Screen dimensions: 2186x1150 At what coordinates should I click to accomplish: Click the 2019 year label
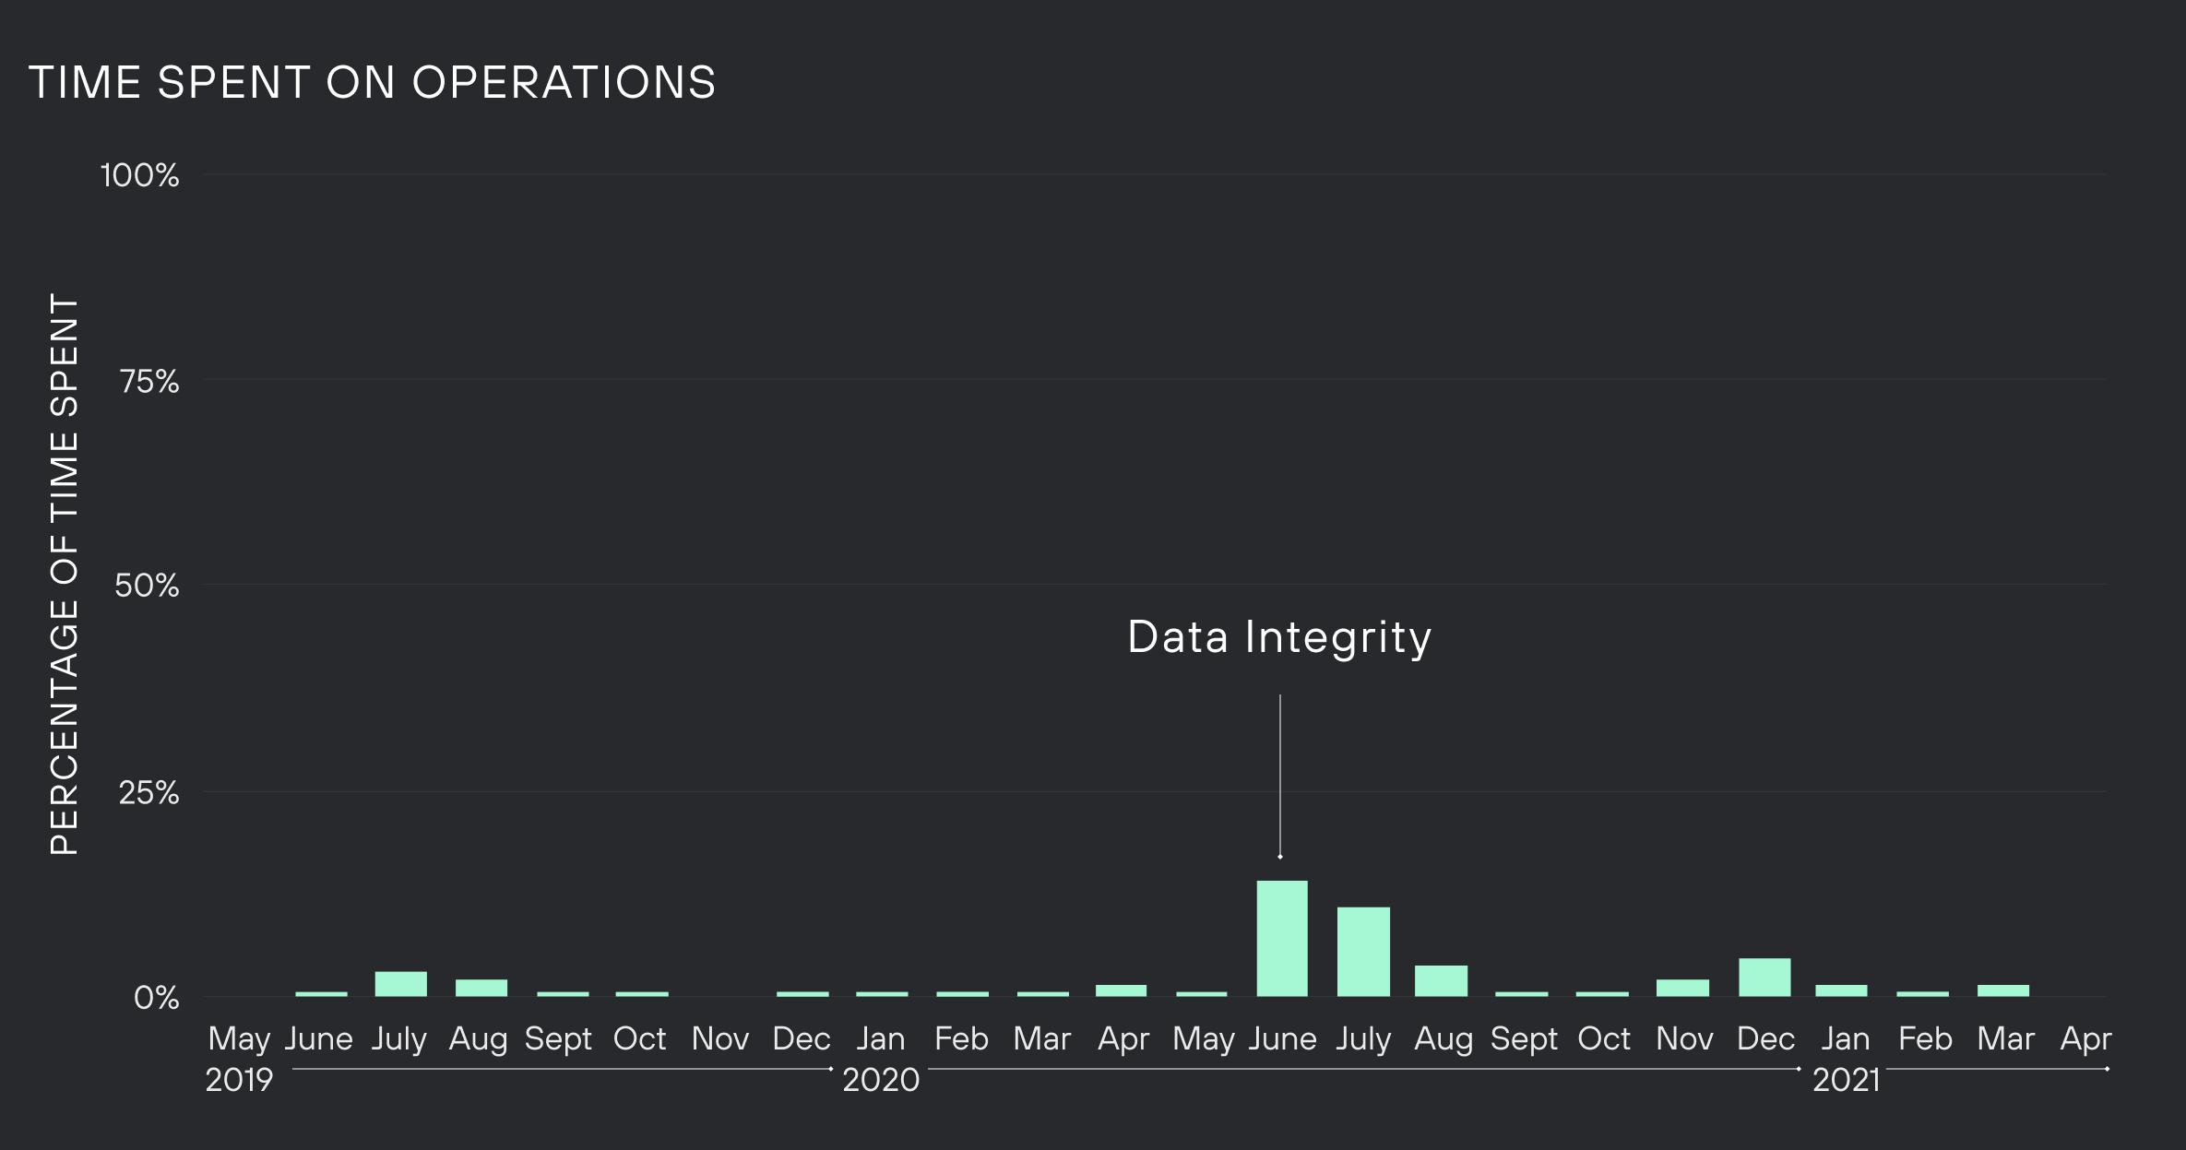[239, 1080]
